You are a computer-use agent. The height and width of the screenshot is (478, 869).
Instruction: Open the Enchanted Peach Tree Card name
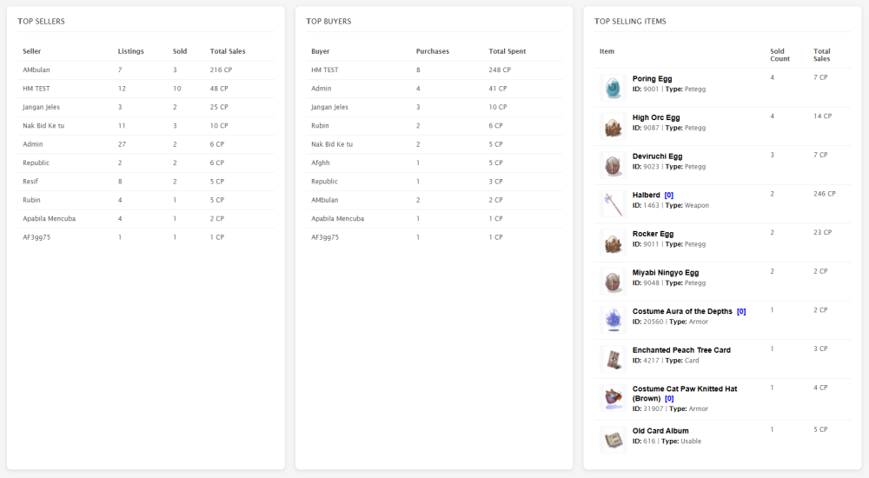click(x=681, y=350)
